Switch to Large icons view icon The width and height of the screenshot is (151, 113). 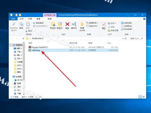tap(144, 97)
